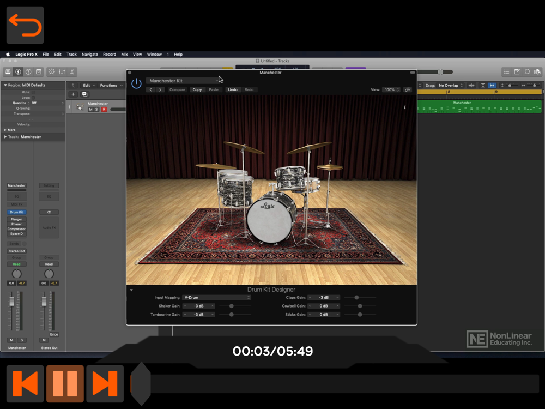Open the File menu

click(46, 54)
